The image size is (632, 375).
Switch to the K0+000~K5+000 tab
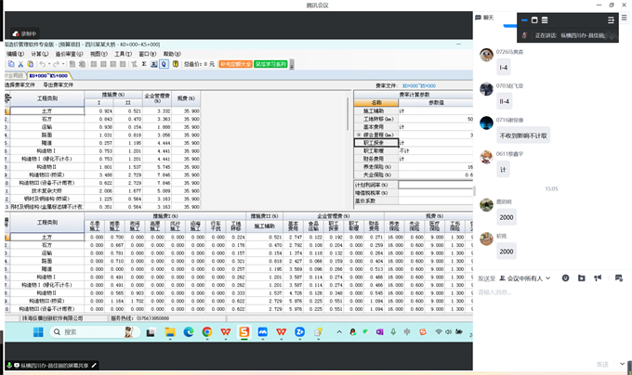pos(48,75)
